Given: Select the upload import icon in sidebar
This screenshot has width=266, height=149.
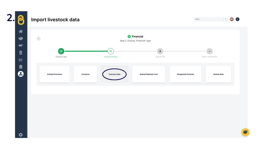Looking at the screenshot, I should coord(21,74).
